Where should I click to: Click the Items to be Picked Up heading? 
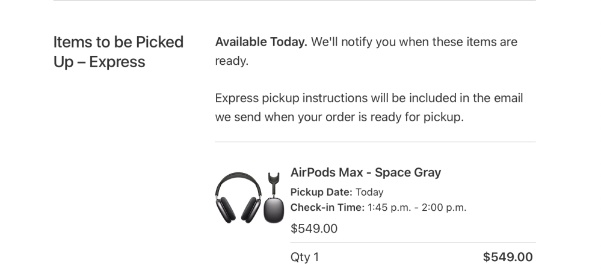coord(118,43)
